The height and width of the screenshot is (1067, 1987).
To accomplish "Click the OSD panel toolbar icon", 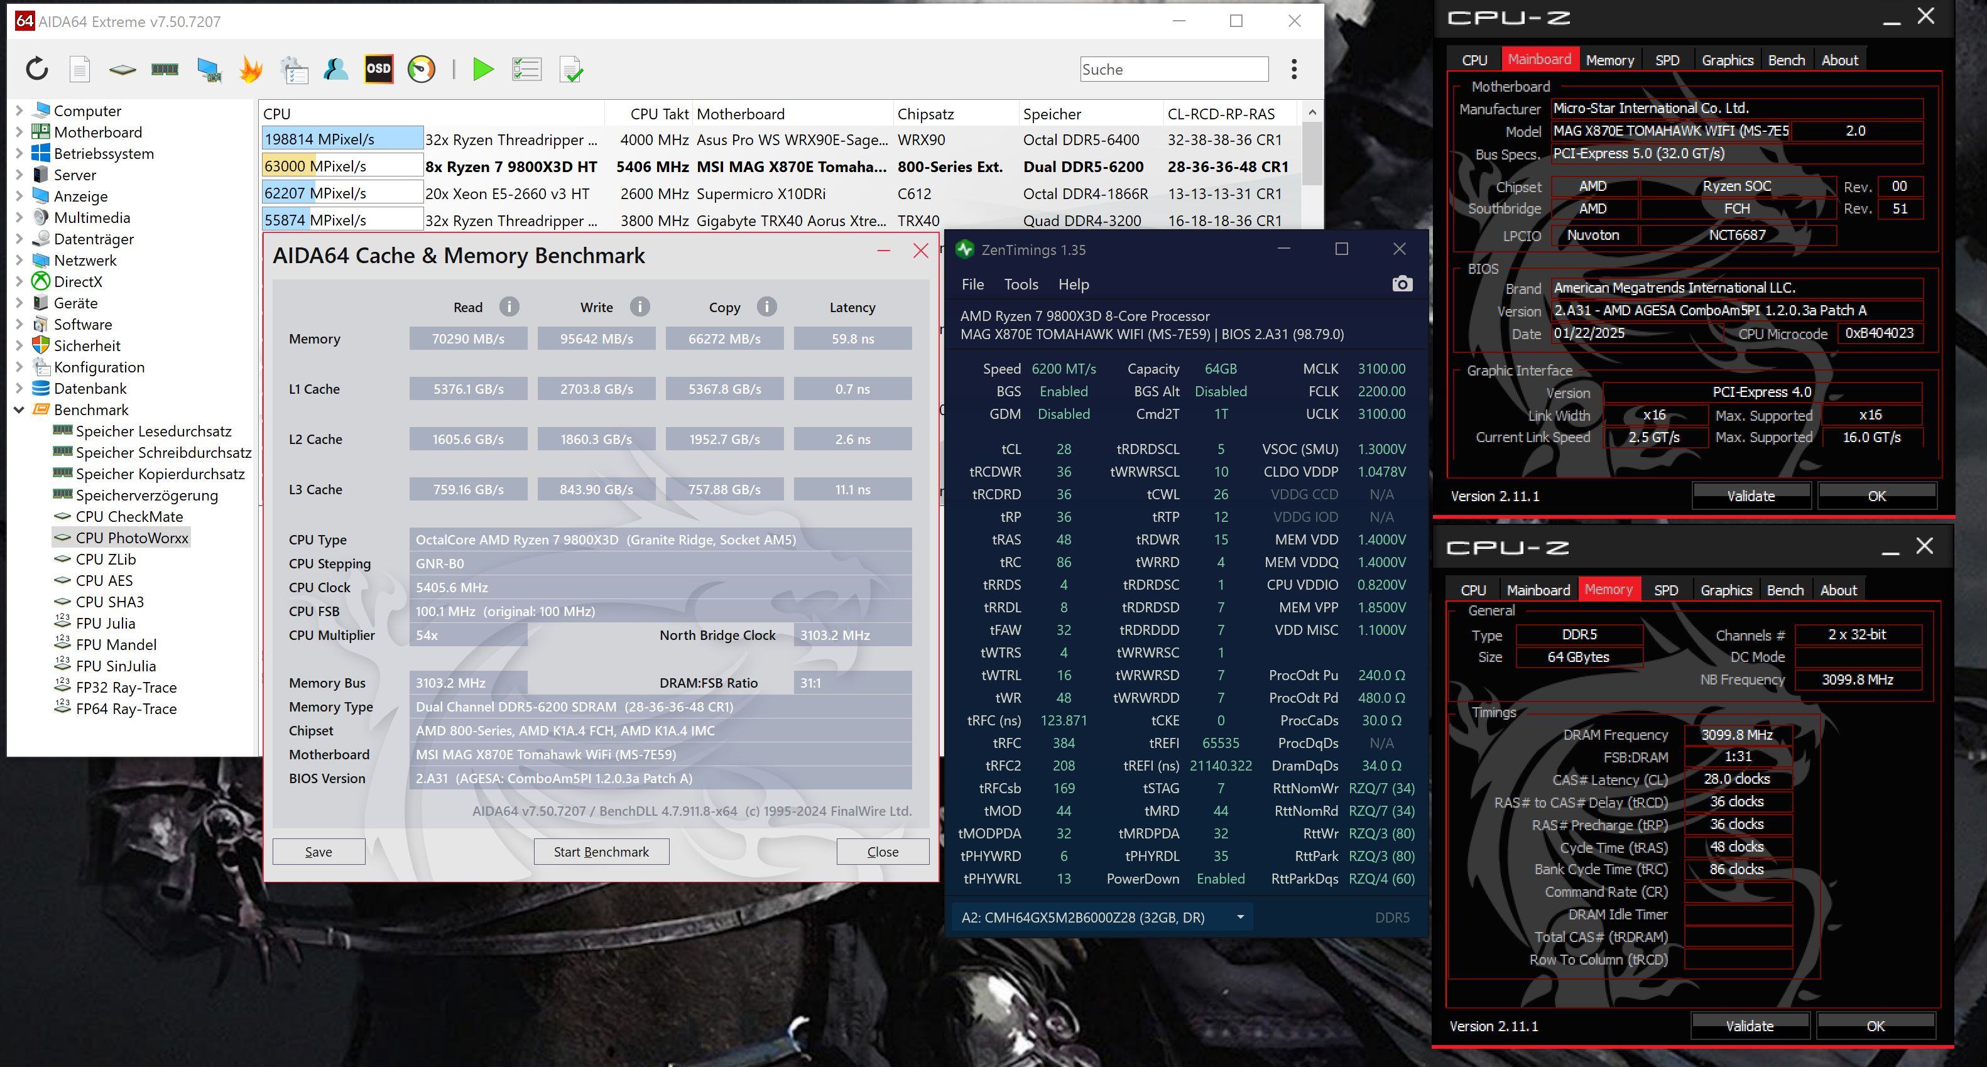I will tap(378, 69).
